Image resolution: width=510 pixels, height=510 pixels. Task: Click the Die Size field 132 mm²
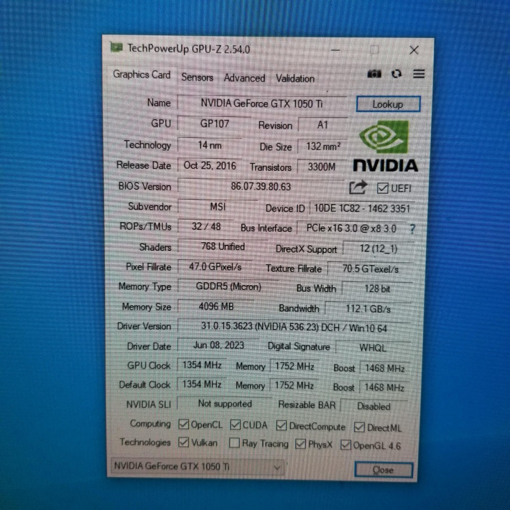[x=323, y=147]
